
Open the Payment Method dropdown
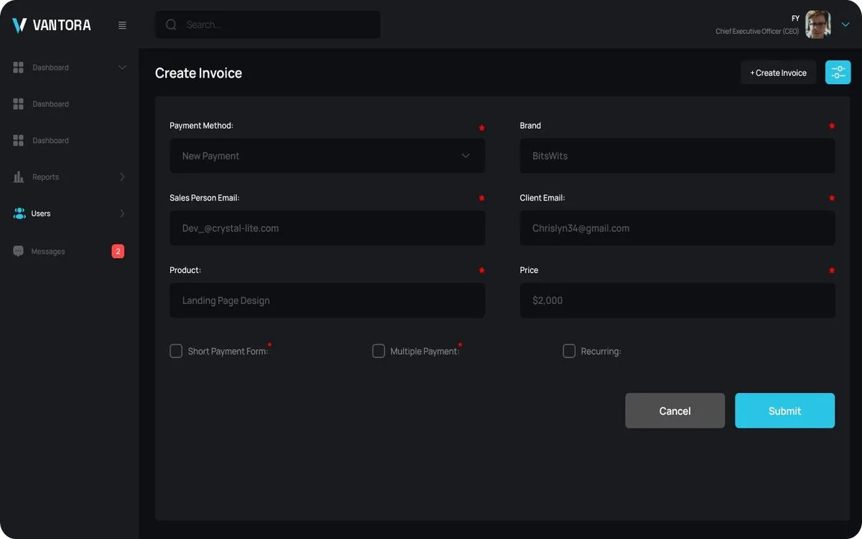(x=327, y=156)
